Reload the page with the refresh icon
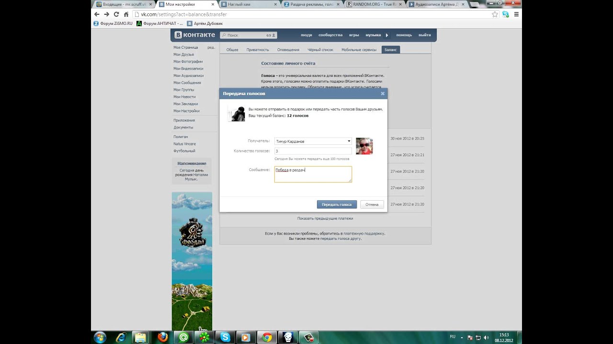This screenshot has height=344, width=613. (x=116, y=14)
